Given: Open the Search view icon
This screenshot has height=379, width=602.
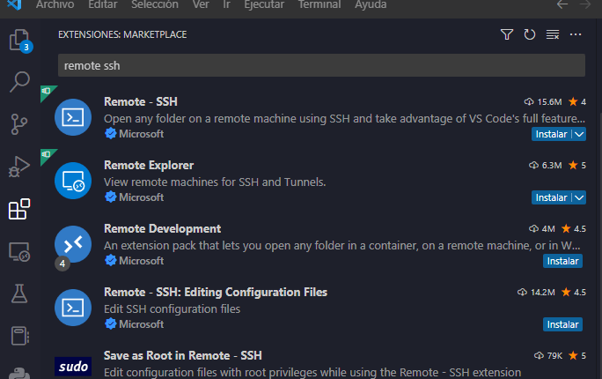Looking at the screenshot, I should [x=18, y=83].
